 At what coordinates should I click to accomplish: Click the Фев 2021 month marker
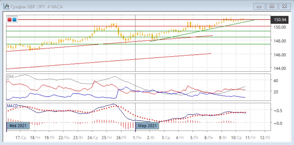(x=18, y=126)
